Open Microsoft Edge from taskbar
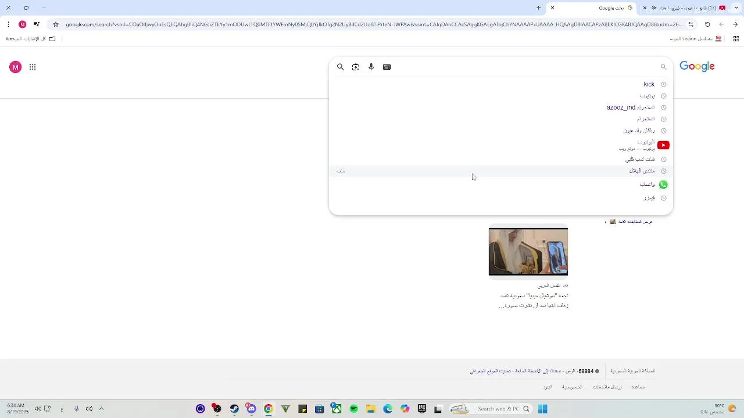 click(388, 409)
